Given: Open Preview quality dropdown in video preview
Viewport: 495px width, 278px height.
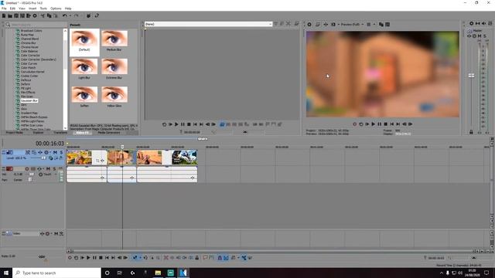Looking at the screenshot, I should (x=352, y=24).
